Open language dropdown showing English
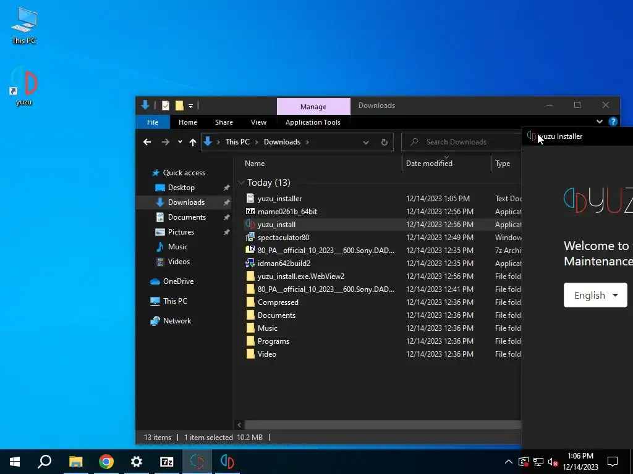This screenshot has height=474, width=633. (x=595, y=295)
